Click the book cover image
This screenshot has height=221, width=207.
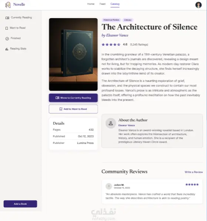click(73, 55)
